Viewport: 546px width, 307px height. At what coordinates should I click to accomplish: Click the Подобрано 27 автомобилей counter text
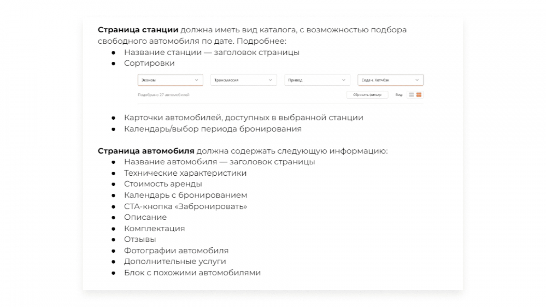(163, 95)
